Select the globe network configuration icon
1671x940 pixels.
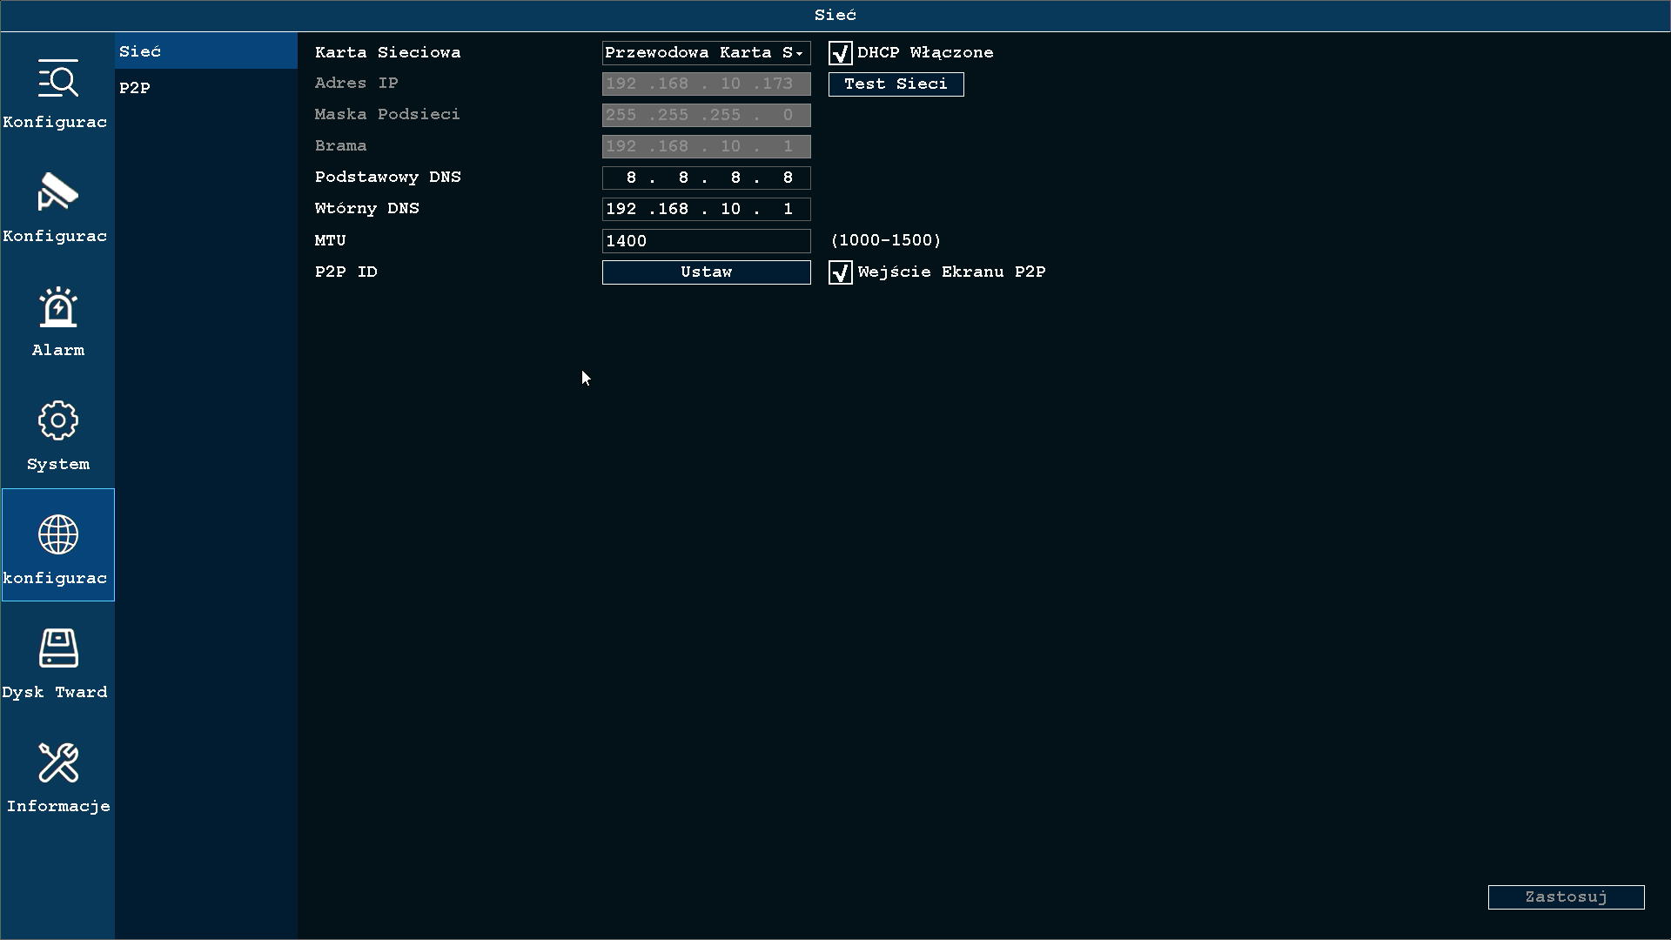tap(58, 534)
